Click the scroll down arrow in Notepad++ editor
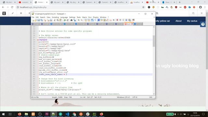This screenshot has width=208, height=117. [154, 94]
